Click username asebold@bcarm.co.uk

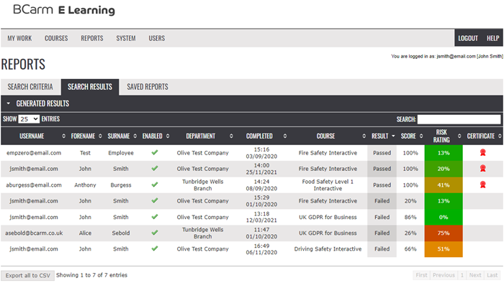34,233
